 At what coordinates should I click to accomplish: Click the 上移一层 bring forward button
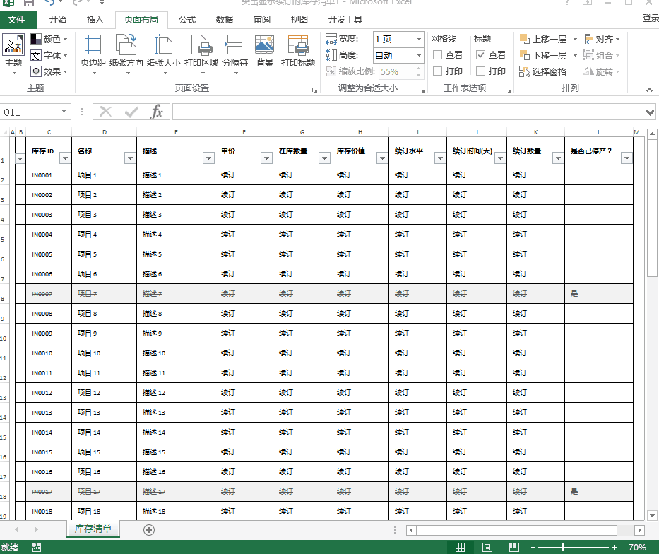point(543,39)
